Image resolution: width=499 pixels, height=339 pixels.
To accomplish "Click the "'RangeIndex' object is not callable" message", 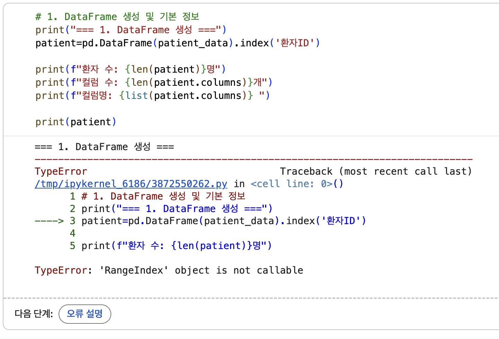I will coord(201,270).
